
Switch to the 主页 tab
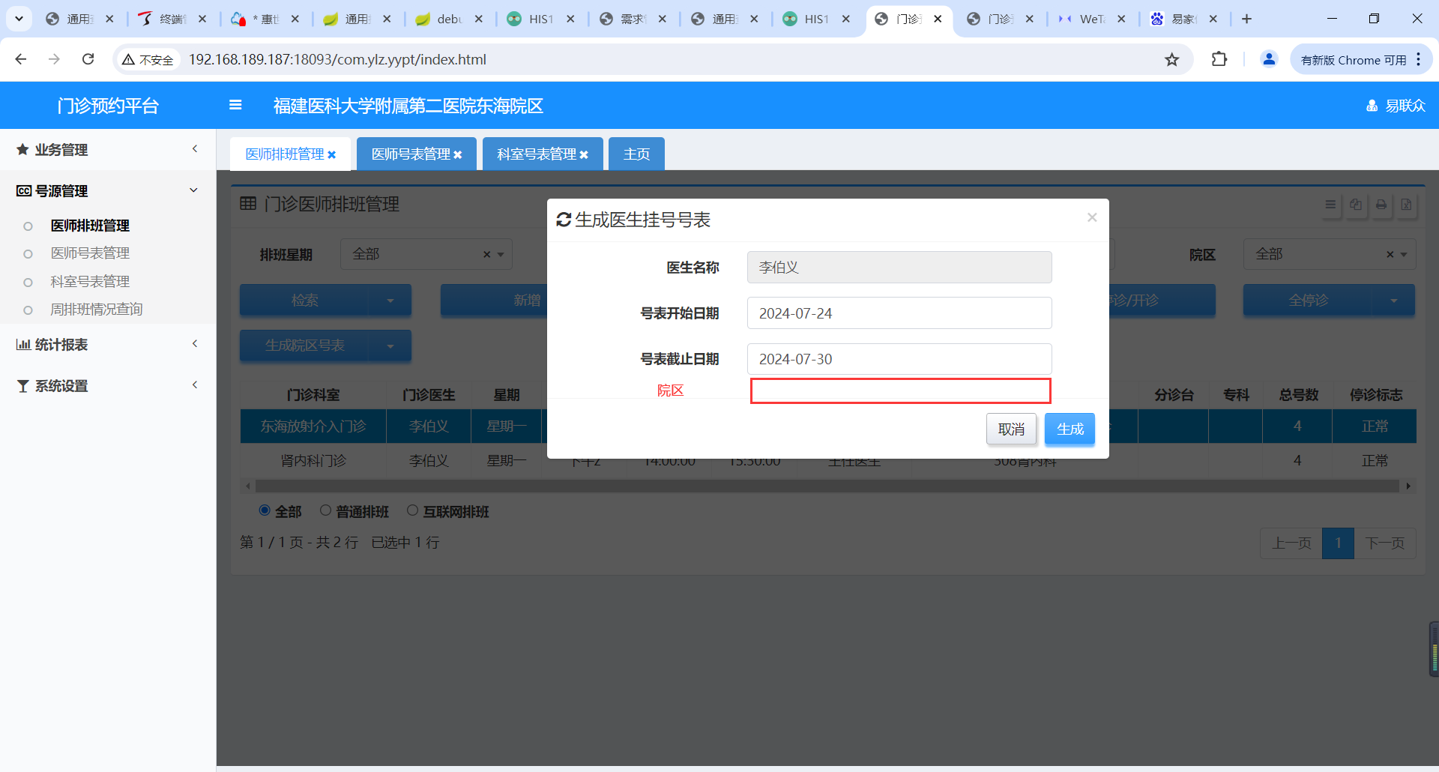pyautogui.click(x=636, y=154)
